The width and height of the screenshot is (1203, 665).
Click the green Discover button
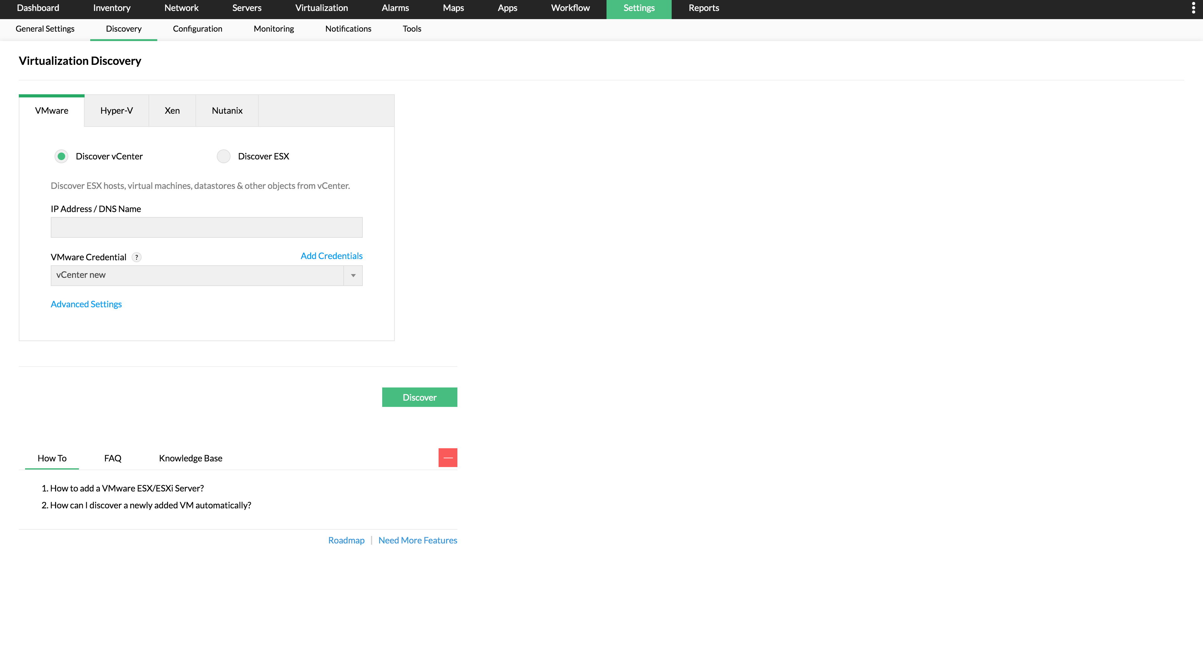(419, 397)
